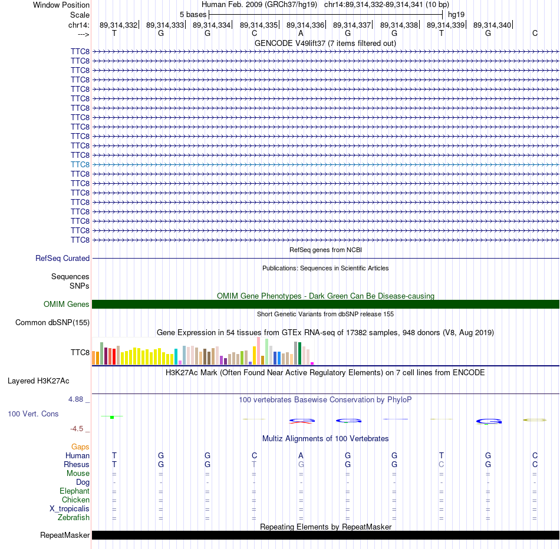Click the 5 bases scale bar label
Image resolution: width=560 pixels, height=549 pixels.
point(193,15)
